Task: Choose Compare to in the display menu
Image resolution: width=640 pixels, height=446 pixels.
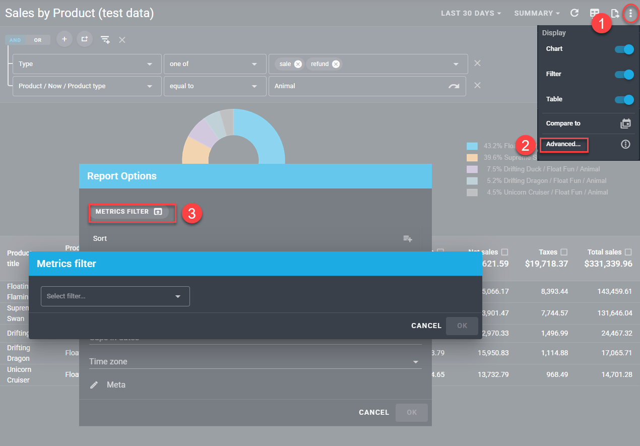Action: [563, 123]
